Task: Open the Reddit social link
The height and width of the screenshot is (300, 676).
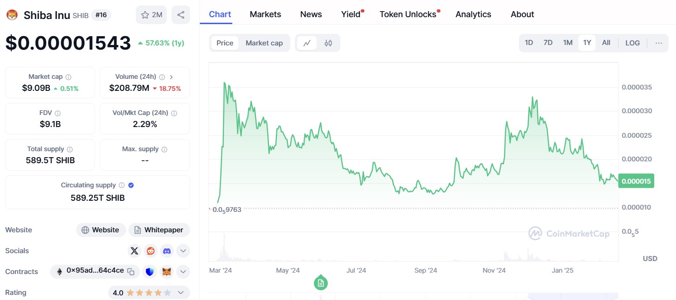Action: click(x=151, y=251)
